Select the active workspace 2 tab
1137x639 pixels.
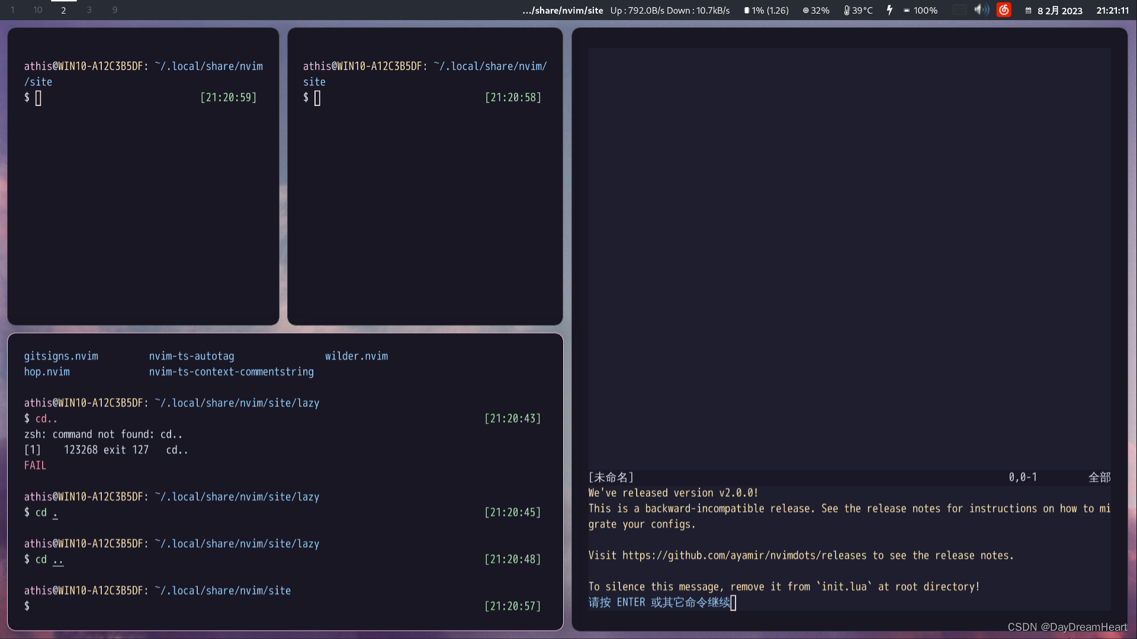63,10
